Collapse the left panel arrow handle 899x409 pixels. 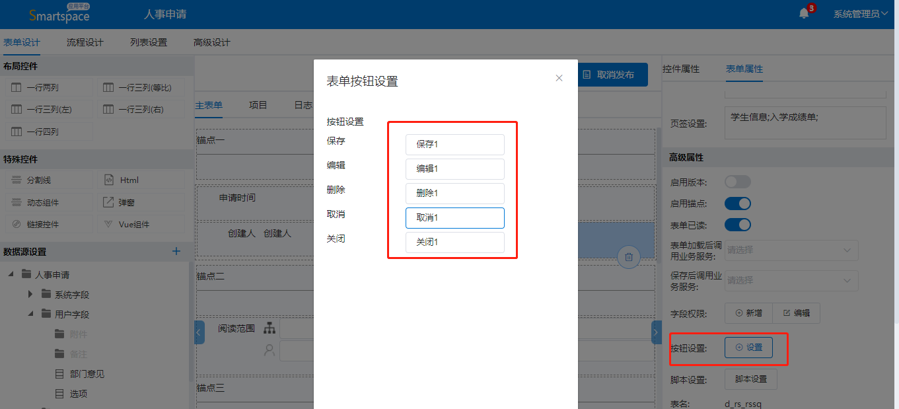199,332
